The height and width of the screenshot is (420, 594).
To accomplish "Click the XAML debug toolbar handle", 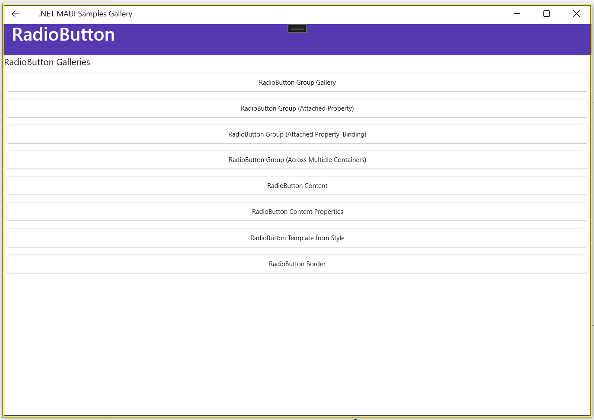I will pyautogui.click(x=297, y=29).
